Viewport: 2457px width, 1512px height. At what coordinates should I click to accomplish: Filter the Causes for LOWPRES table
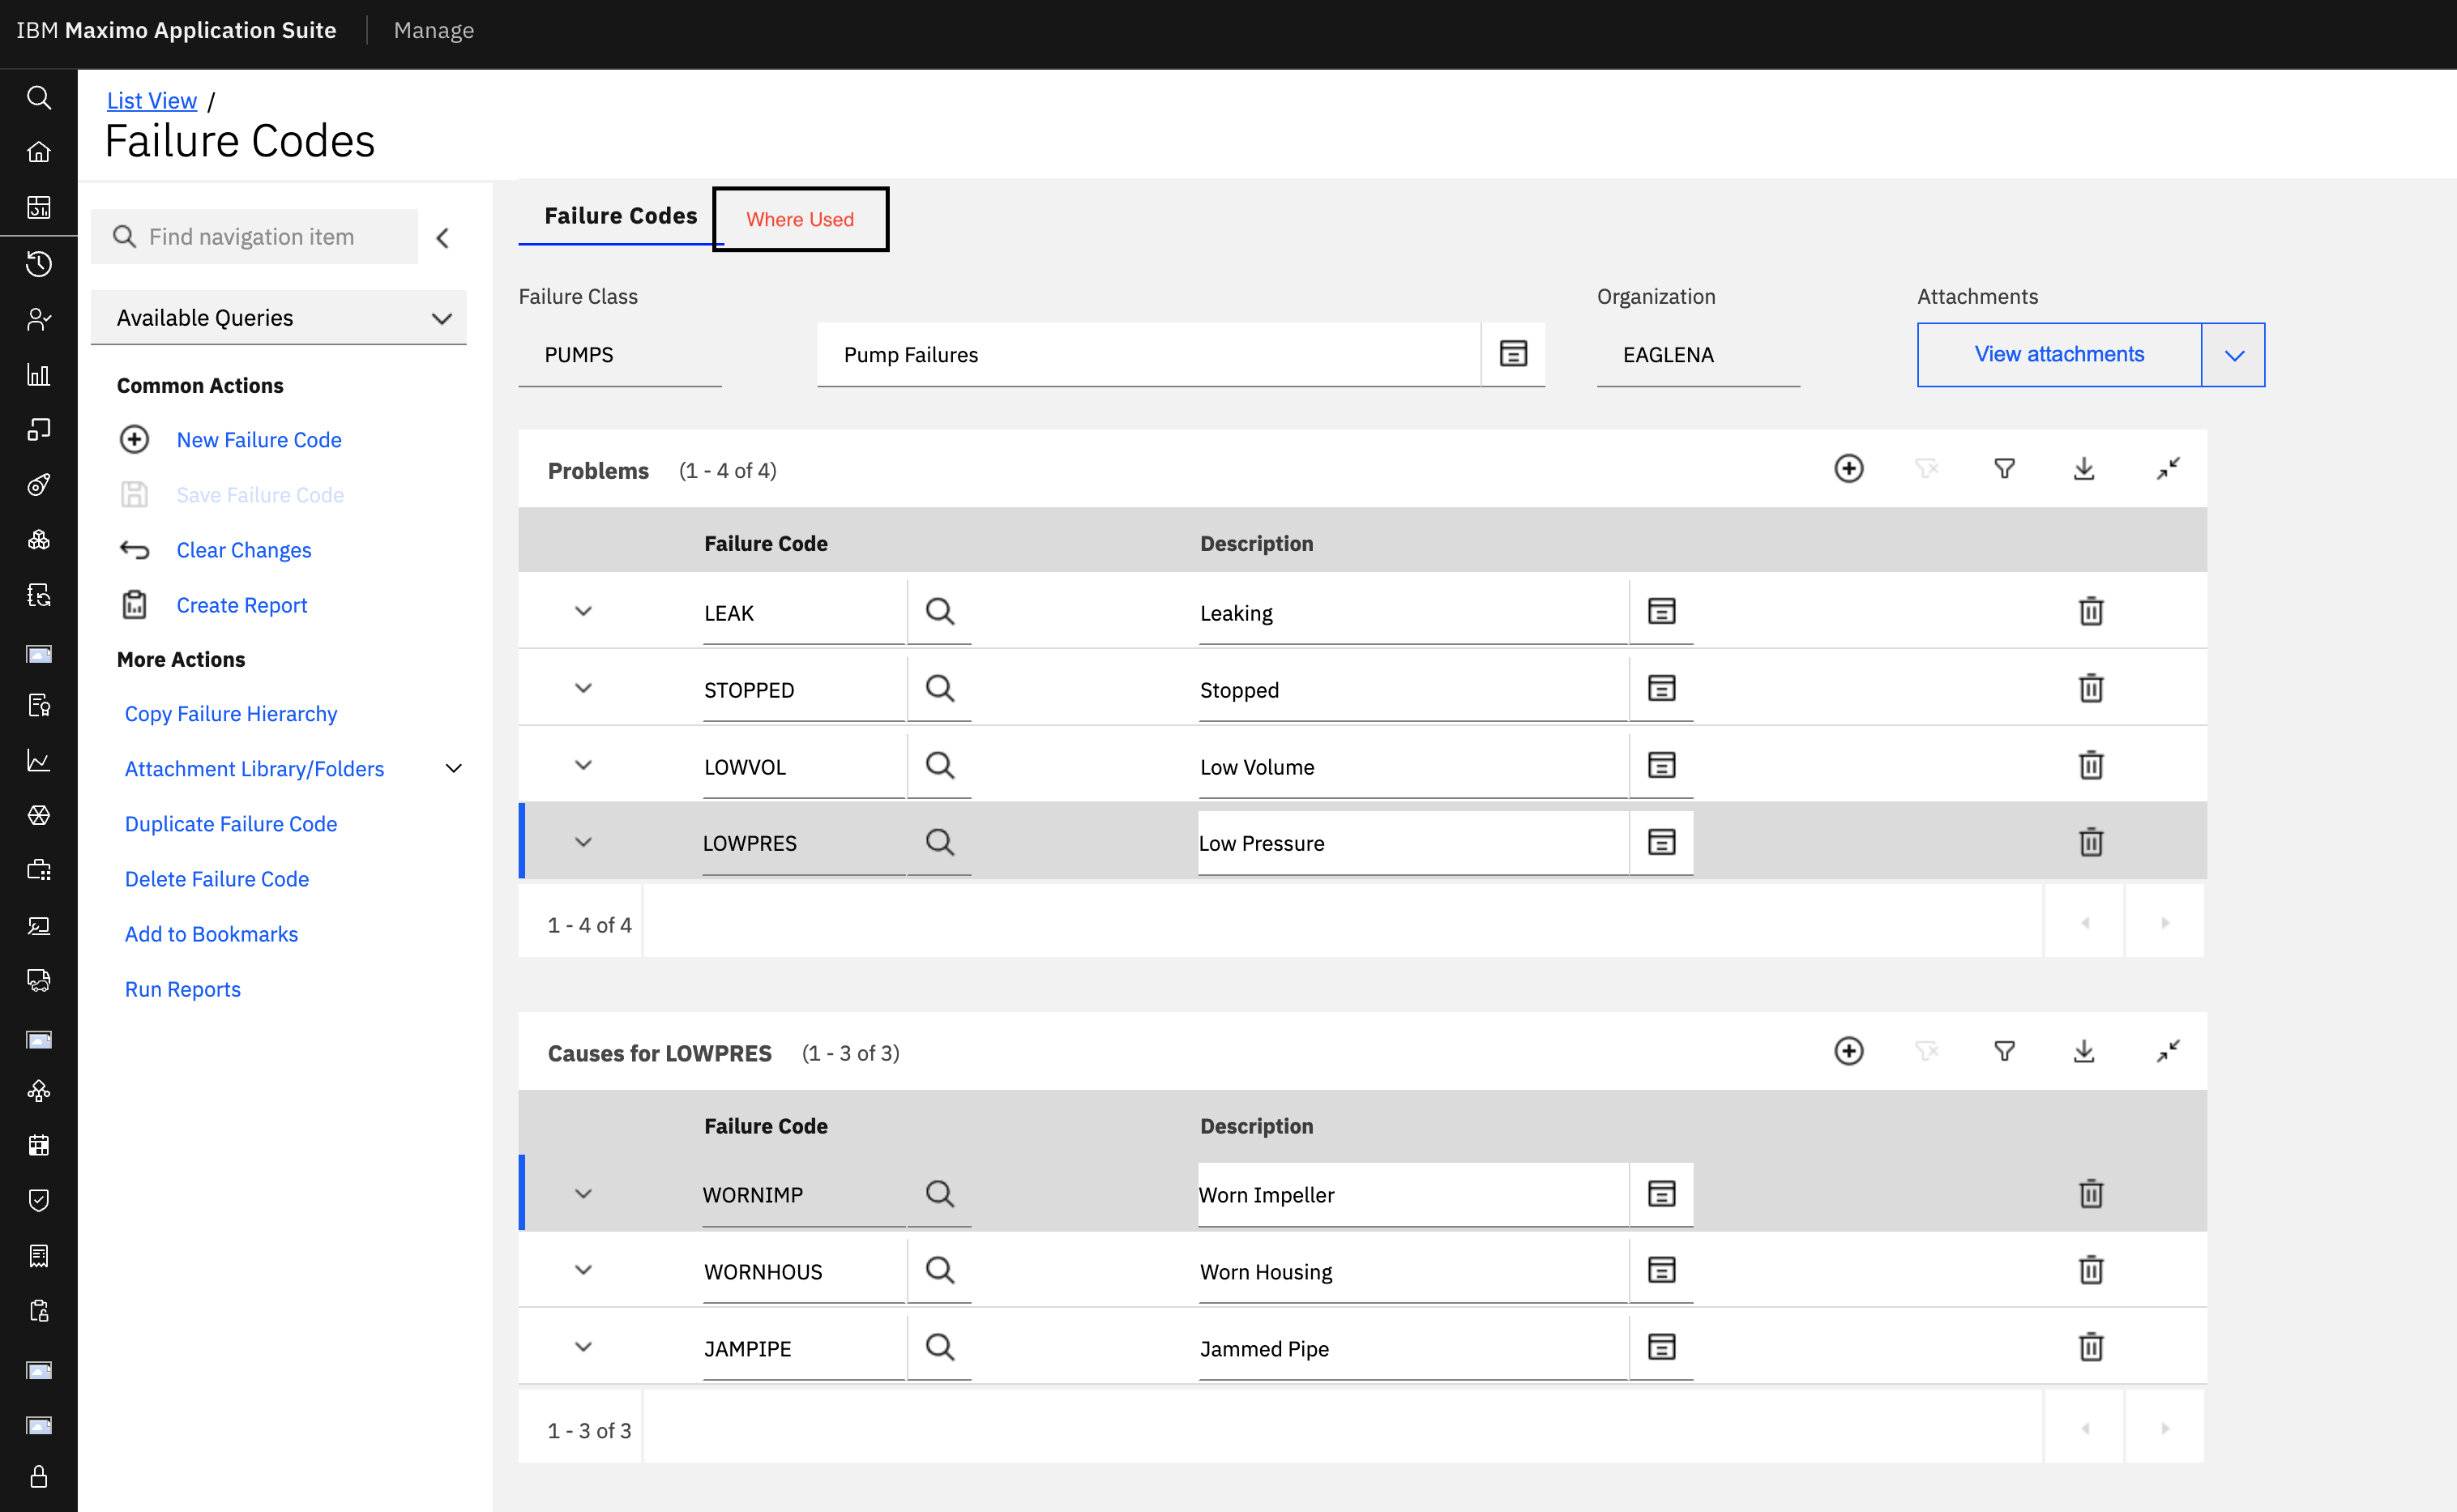pyautogui.click(x=2004, y=1051)
